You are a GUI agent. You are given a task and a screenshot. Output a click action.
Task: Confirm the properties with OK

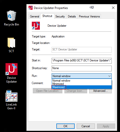pyautogui.click(x=65, y=126)
